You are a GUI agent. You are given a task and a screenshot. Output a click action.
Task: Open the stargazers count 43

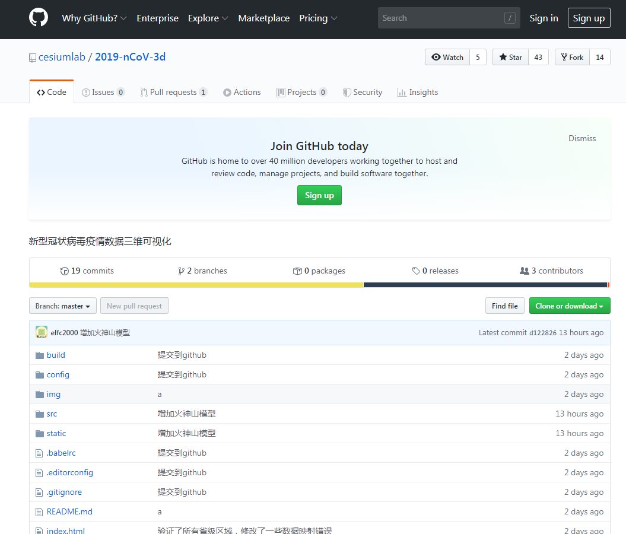538,57
